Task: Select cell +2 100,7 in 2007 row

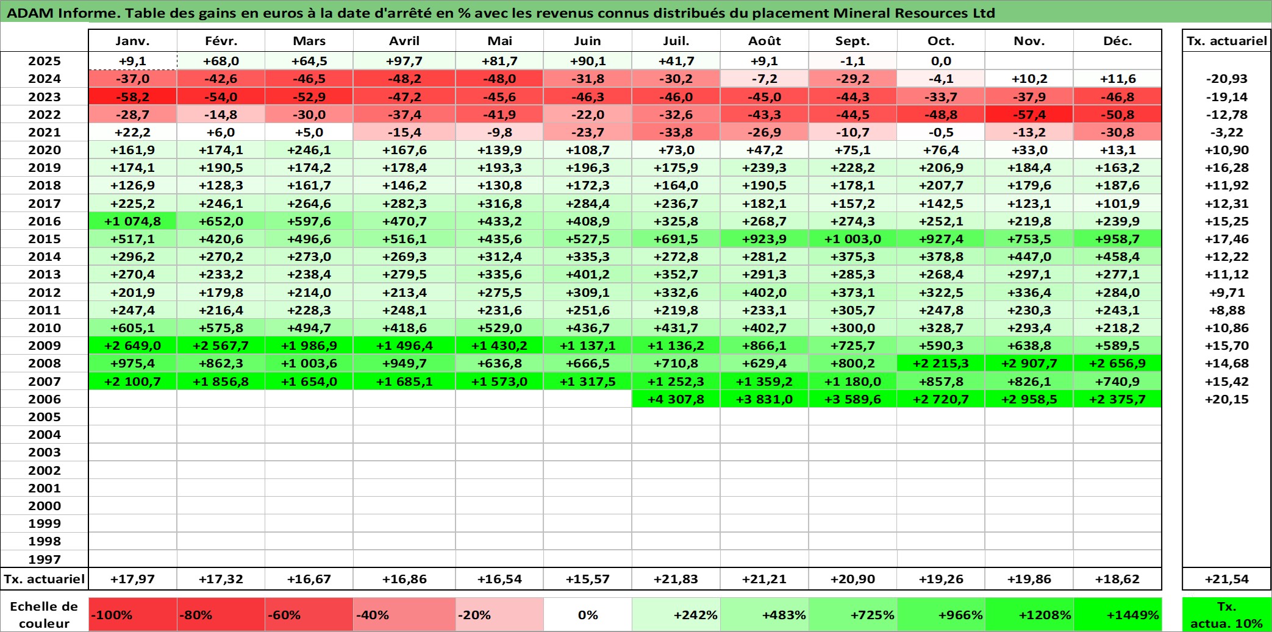Action: click(x=132, y=382)
